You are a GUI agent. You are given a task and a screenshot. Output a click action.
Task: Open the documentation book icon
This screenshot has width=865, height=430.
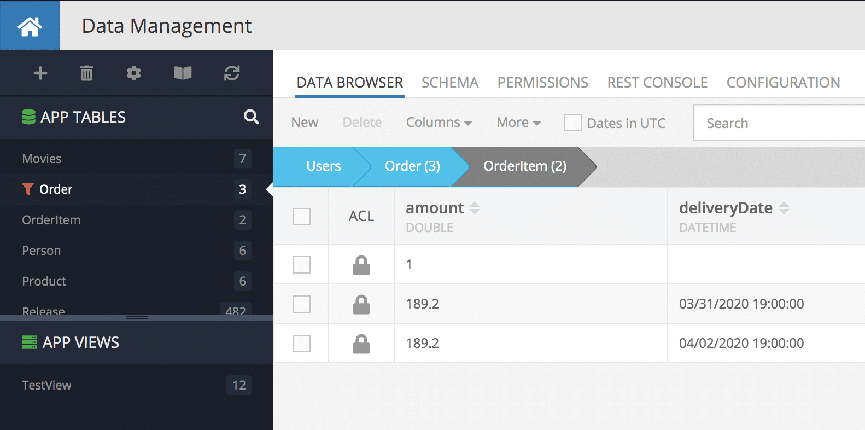(x=183, y=73)
